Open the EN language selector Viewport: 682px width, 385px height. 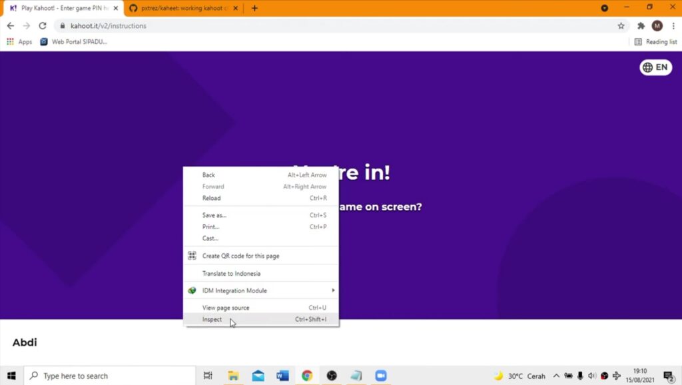coord(655,67)
